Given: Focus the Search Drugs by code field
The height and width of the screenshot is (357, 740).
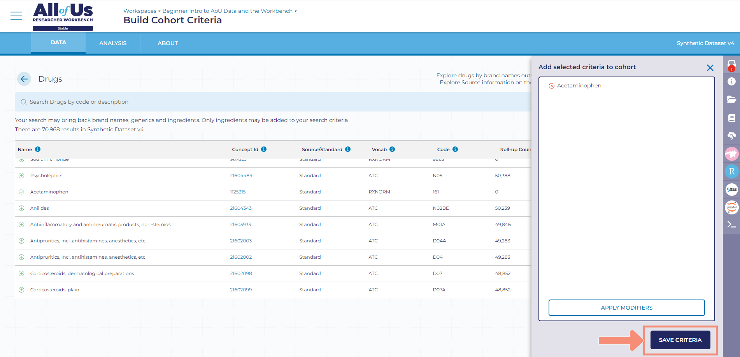Looking at the screenshot, I should pyautogui.click(x=272, y=102).
